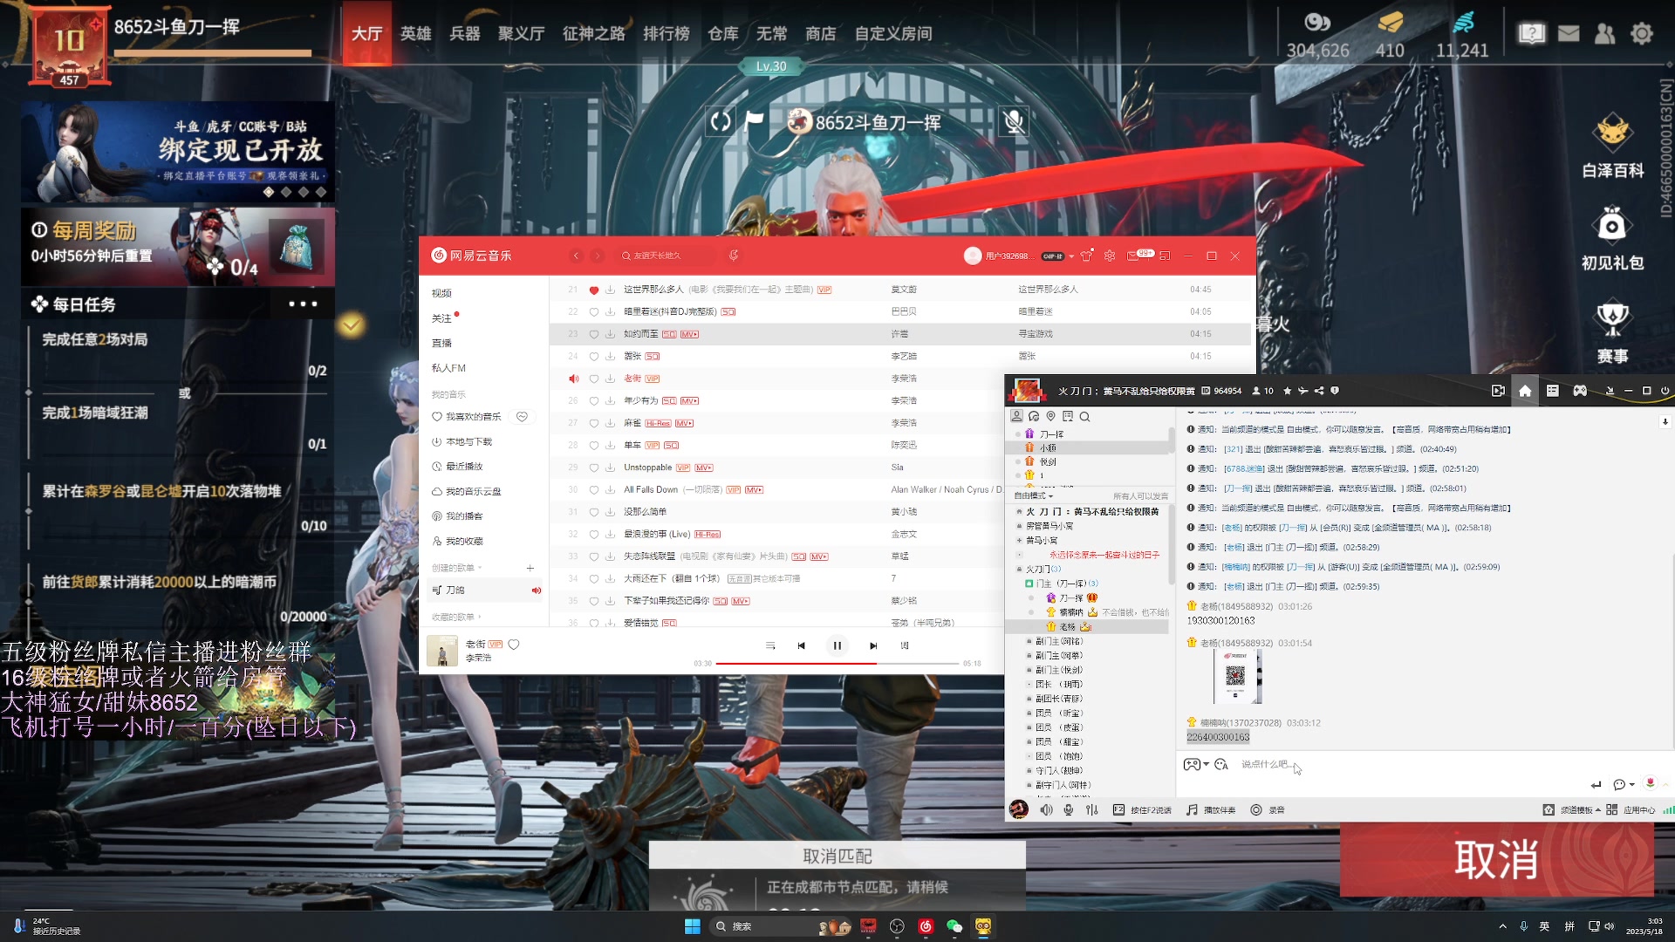Pause the currently playing song 老街

(837, 645)
